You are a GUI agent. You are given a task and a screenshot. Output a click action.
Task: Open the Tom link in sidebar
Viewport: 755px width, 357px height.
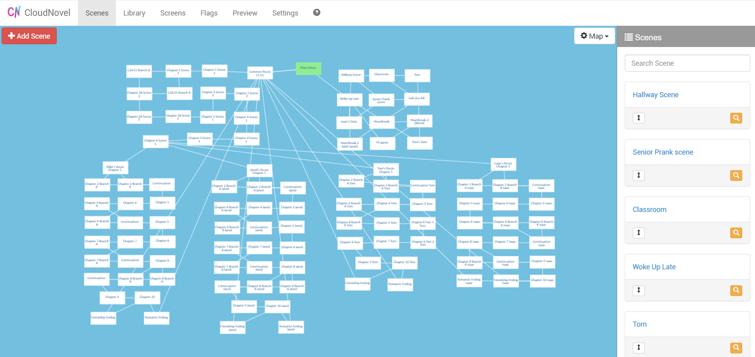click(640, 324)
